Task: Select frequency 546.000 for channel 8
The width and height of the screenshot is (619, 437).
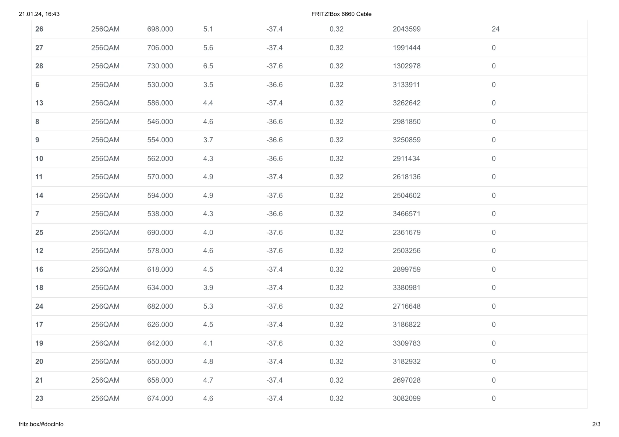Action: tap(160, 122)
